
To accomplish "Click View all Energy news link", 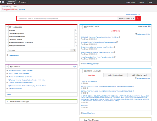I will (x=90, y=64).
